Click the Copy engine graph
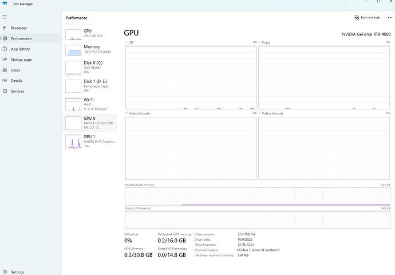Image resolution: width=395 pixels, height=275 pixels. pos(324,77)
